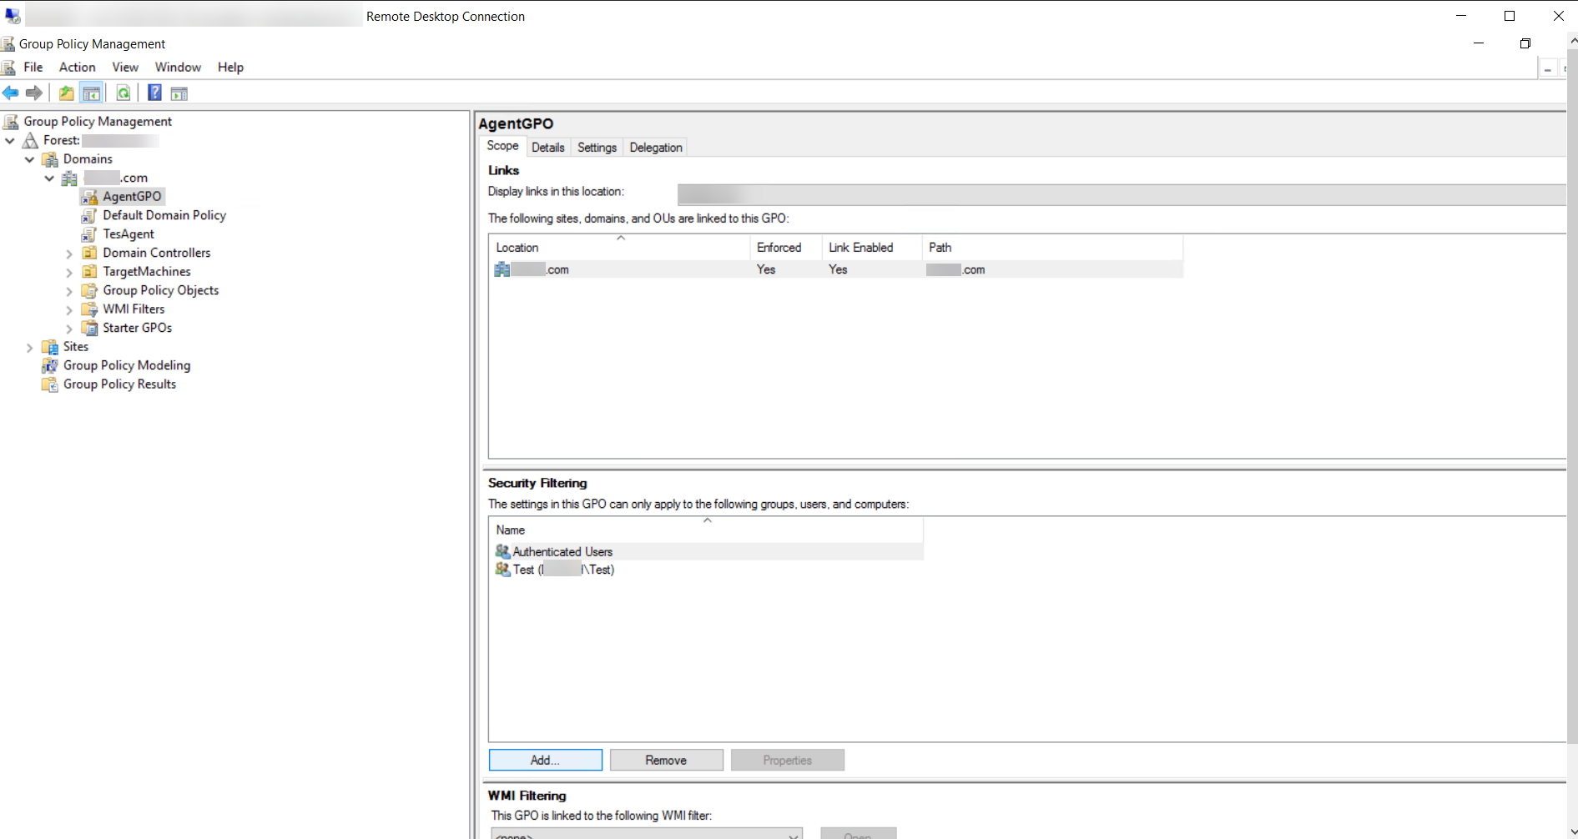
Task: Expand the Group Policy Objects node
Action: (x=69, y=290)
